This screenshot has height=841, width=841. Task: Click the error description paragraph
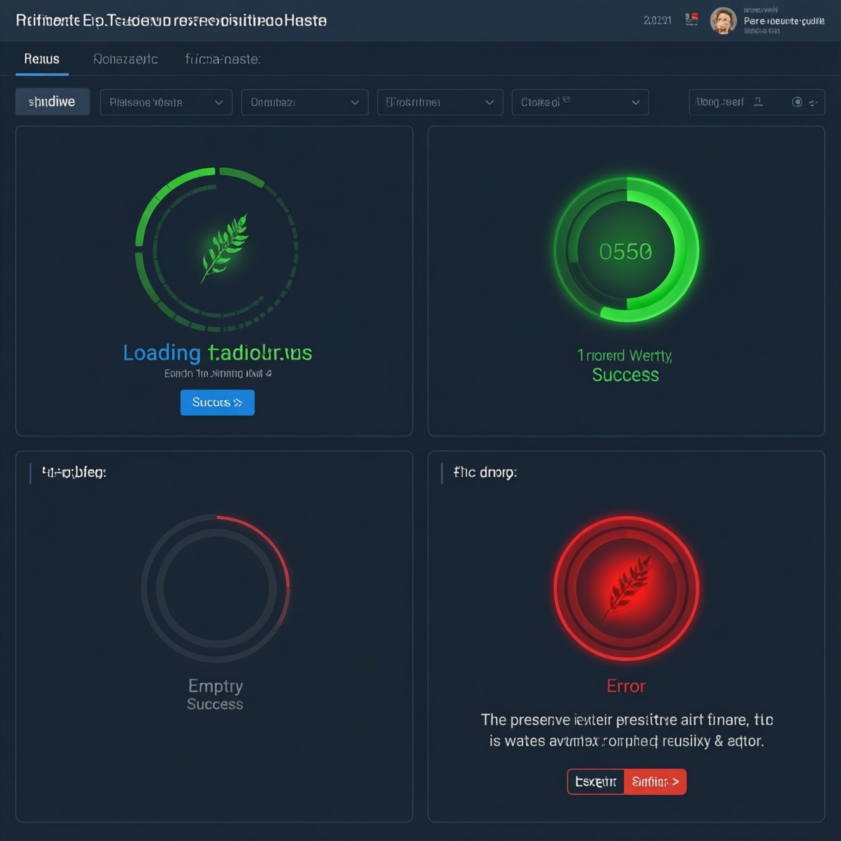point(627,730)
